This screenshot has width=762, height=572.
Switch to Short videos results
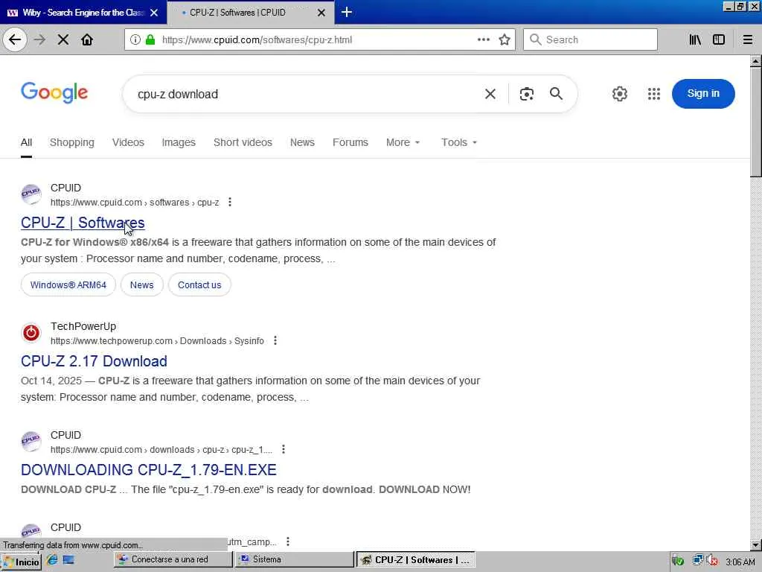pos(243,142)
